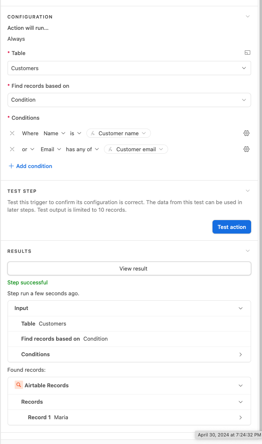Click the Test action button

pyautogui.click(x=232, y=227)
